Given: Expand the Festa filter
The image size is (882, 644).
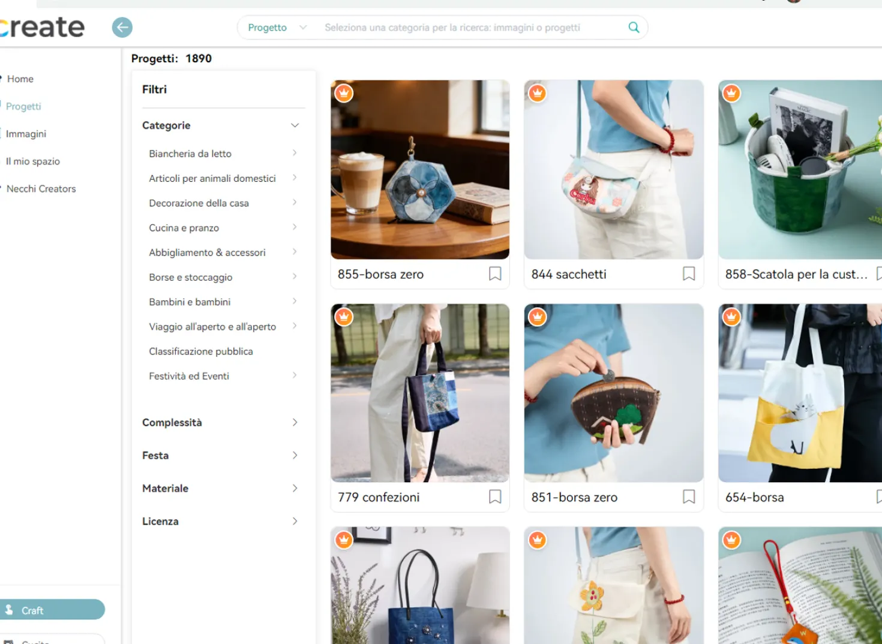Looking at the screenshot, I should [x=295, y=455].
